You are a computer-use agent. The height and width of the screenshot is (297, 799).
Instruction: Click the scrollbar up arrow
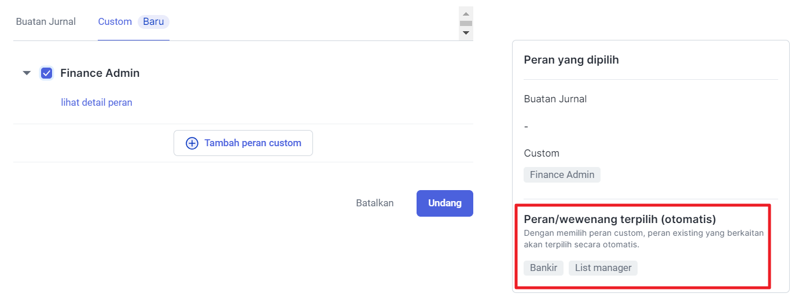[466, 13]
